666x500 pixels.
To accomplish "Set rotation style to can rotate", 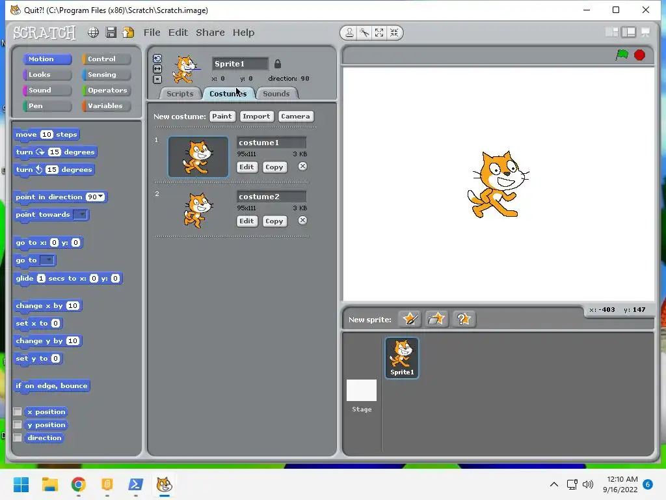I will (157, 59).
